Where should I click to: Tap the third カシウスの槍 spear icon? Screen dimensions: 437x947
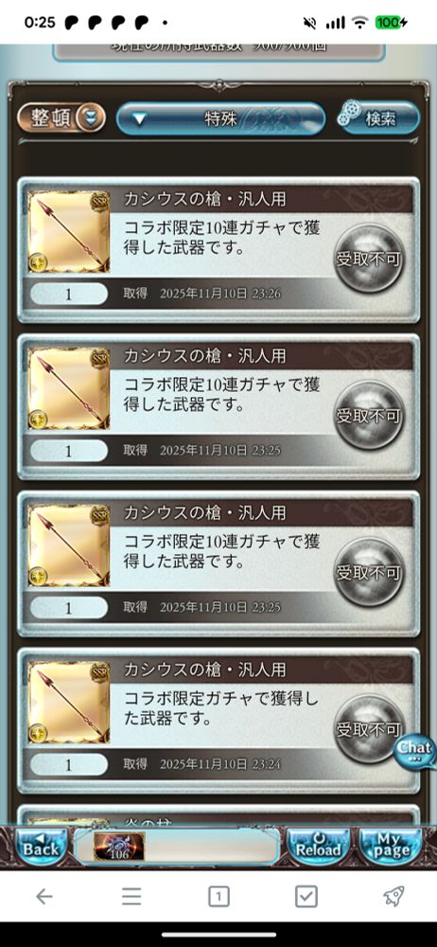pyautogui.click(x=69, y=545)
